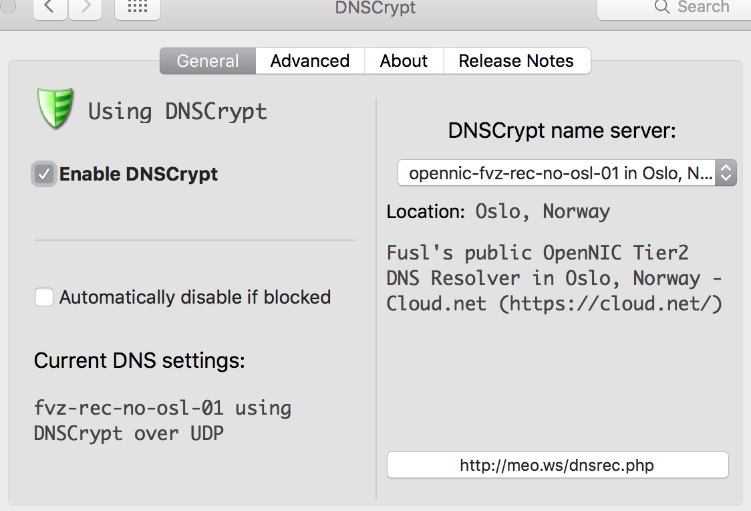The height and width of the screenshot is (511, 751).
Task: Click the 'Oslo, Norway' location value
Action: tap(543, 211)
